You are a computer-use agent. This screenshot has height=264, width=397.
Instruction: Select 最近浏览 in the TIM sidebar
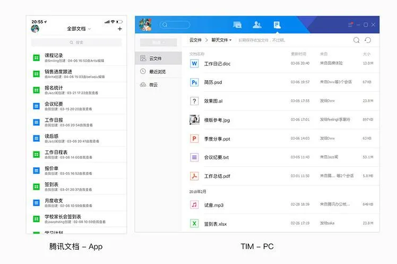tap(159, 72)
